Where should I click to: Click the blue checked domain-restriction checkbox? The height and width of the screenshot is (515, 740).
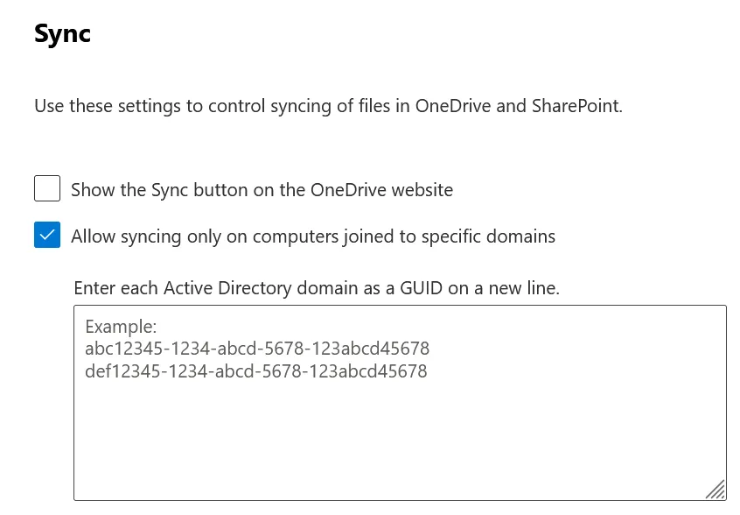(46, 235)
